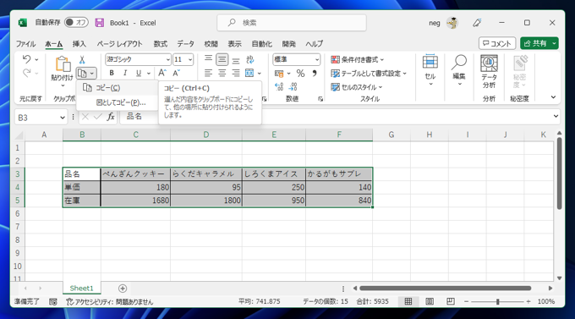The height and width of the screenshot is (319, 575).
Task: Click the Copy icon button in ribbon
Action: point(83,74)
